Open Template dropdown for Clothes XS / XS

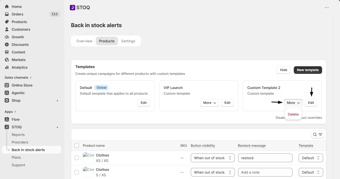311,158
